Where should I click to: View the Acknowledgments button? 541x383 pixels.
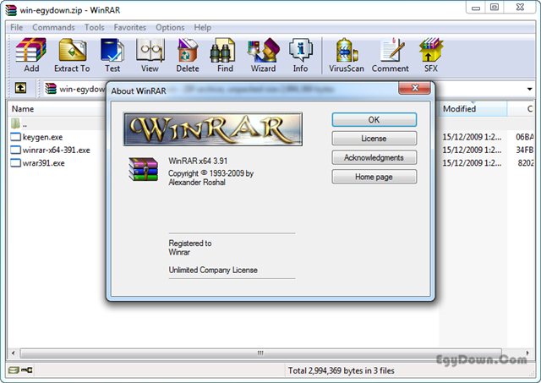pos(374,158)
